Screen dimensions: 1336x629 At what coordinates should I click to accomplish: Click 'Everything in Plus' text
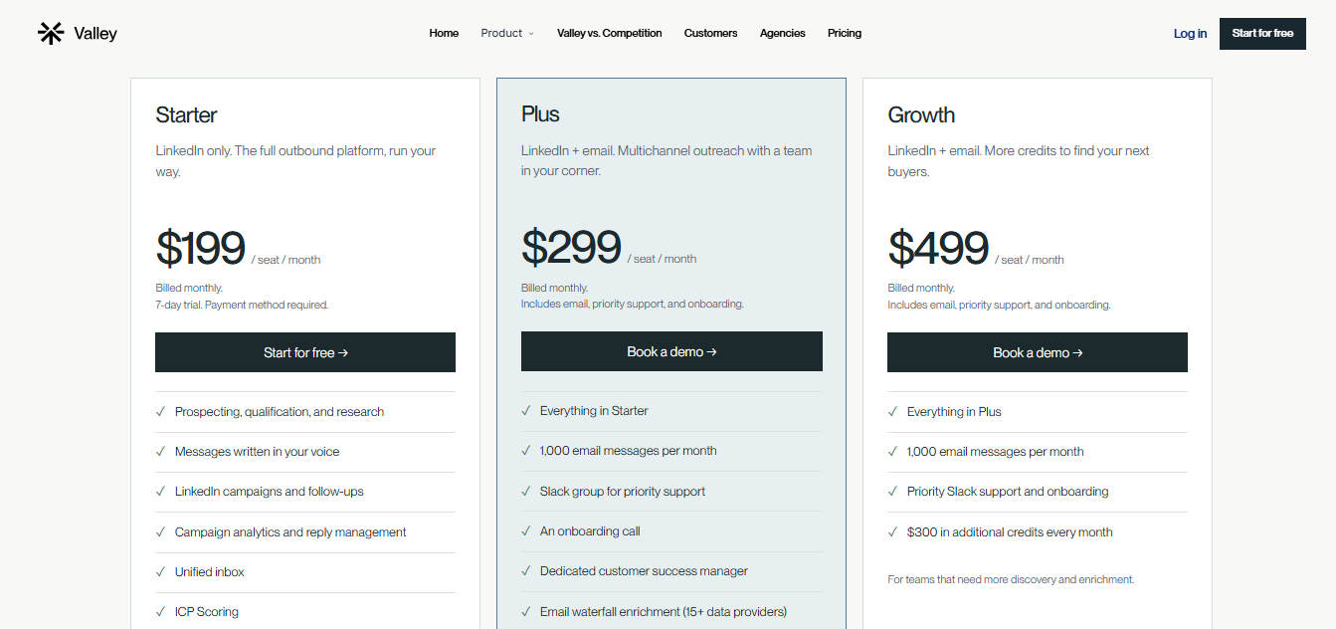pyautogui.click(x=954, y=411)
